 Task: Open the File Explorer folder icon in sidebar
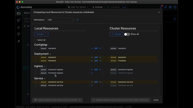coord(19,13)
